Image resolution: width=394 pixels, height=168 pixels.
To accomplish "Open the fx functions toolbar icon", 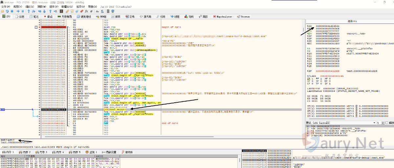I will point(86,11).
